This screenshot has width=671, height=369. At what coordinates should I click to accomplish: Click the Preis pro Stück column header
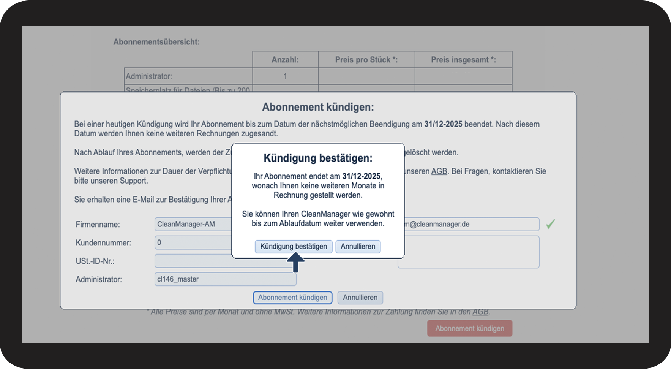(366, 60)
